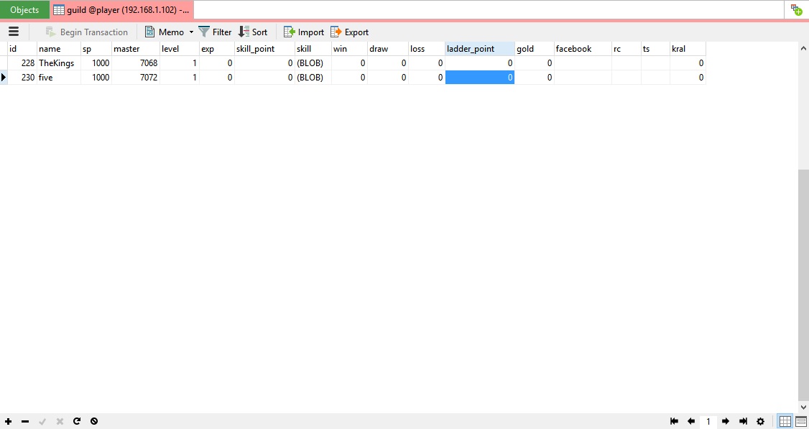
Task: Click the gold column header
Action: pyautogui.click(x=534, y=49)
